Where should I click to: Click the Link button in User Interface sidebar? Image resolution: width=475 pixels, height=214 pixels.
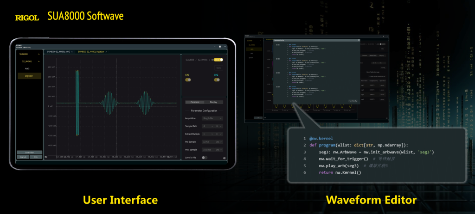point(36,157)
